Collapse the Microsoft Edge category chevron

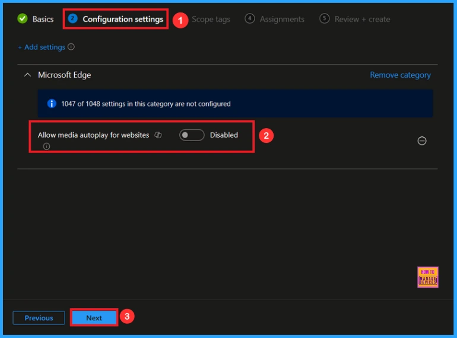click(x=27, y=75)
